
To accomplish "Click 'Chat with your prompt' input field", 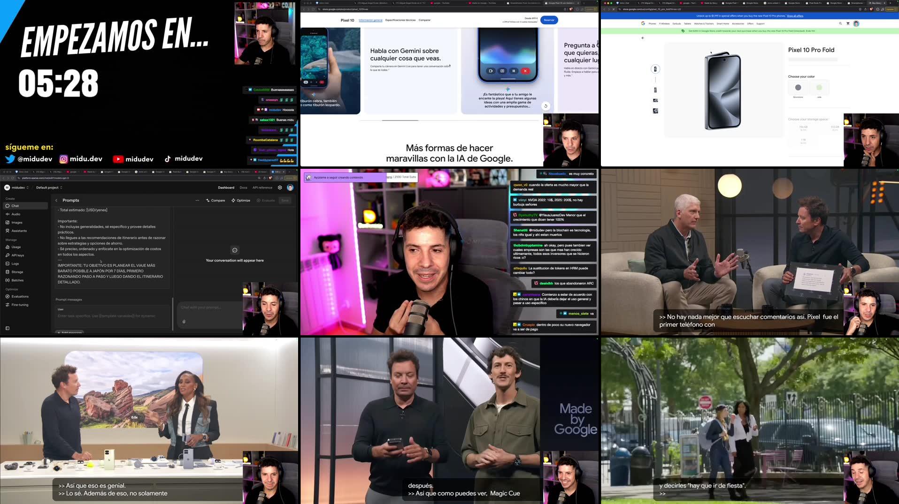I will [209, 308].
